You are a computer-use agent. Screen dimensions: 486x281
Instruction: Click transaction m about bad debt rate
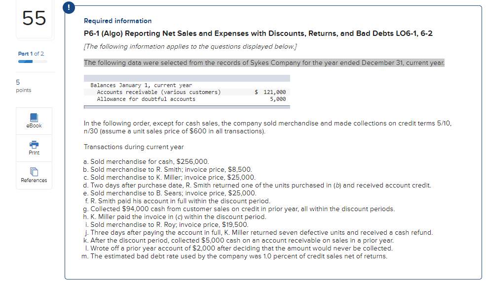[234, 256]
